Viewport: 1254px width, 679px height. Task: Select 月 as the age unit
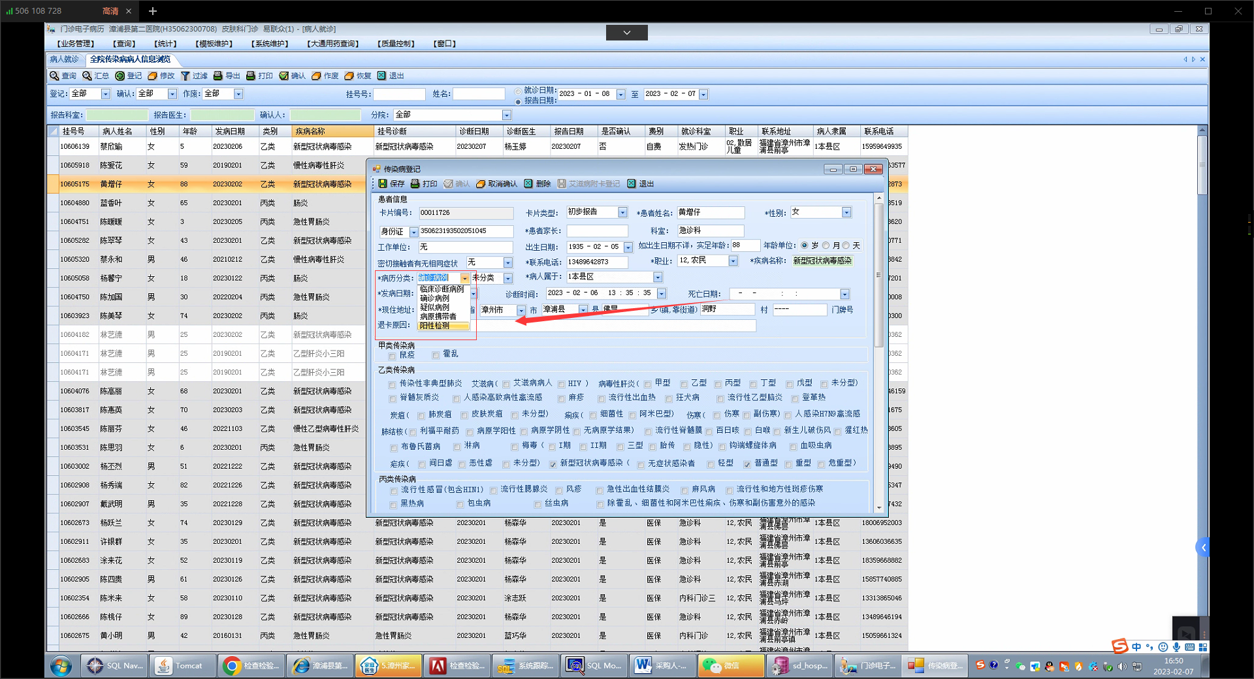click(x=826, y=246)
